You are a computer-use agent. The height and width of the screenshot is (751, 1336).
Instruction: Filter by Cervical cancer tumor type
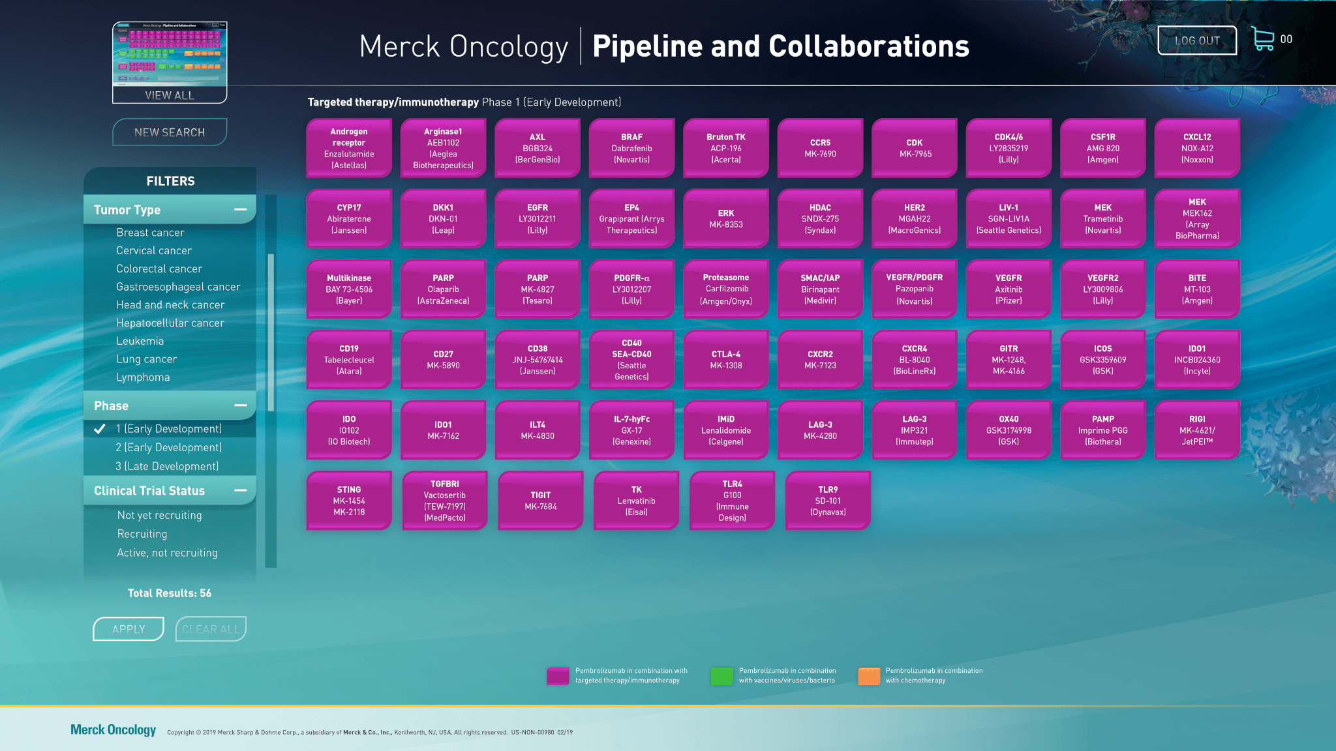(x=154, y=251)
